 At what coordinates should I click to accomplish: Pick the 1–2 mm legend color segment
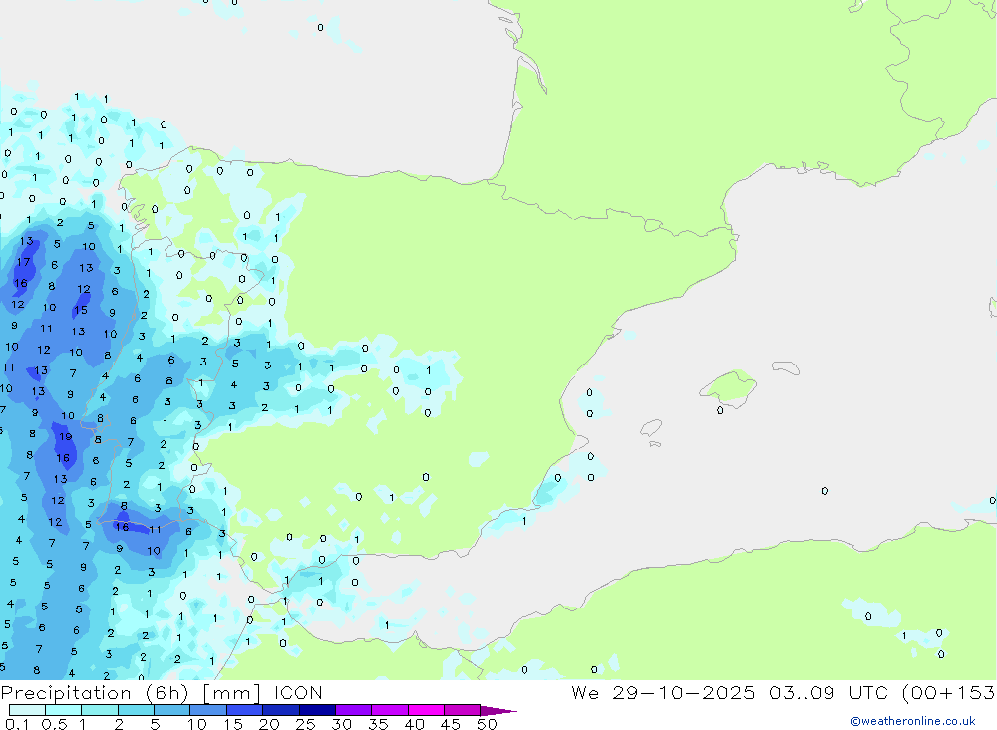[x=100, y=710]
